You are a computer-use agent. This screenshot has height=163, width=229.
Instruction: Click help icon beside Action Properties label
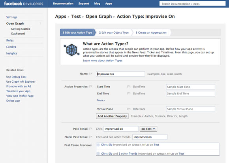(90, 87)
